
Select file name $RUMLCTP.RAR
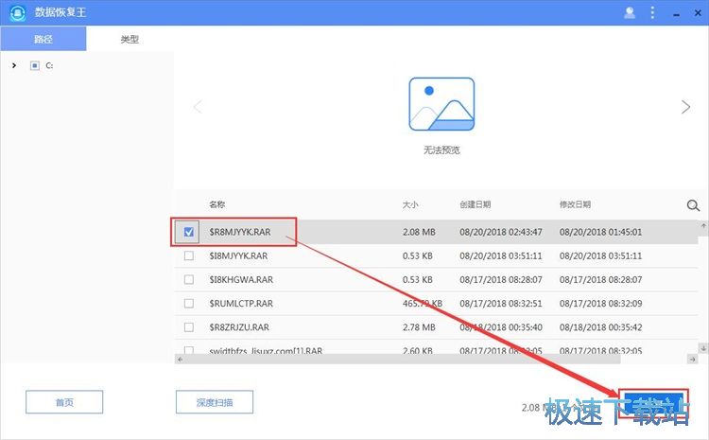click(x=241, y=304)
